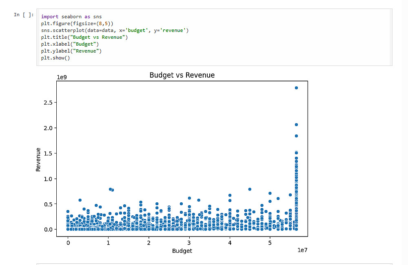Click the plt.show() line

click(55, 58)
